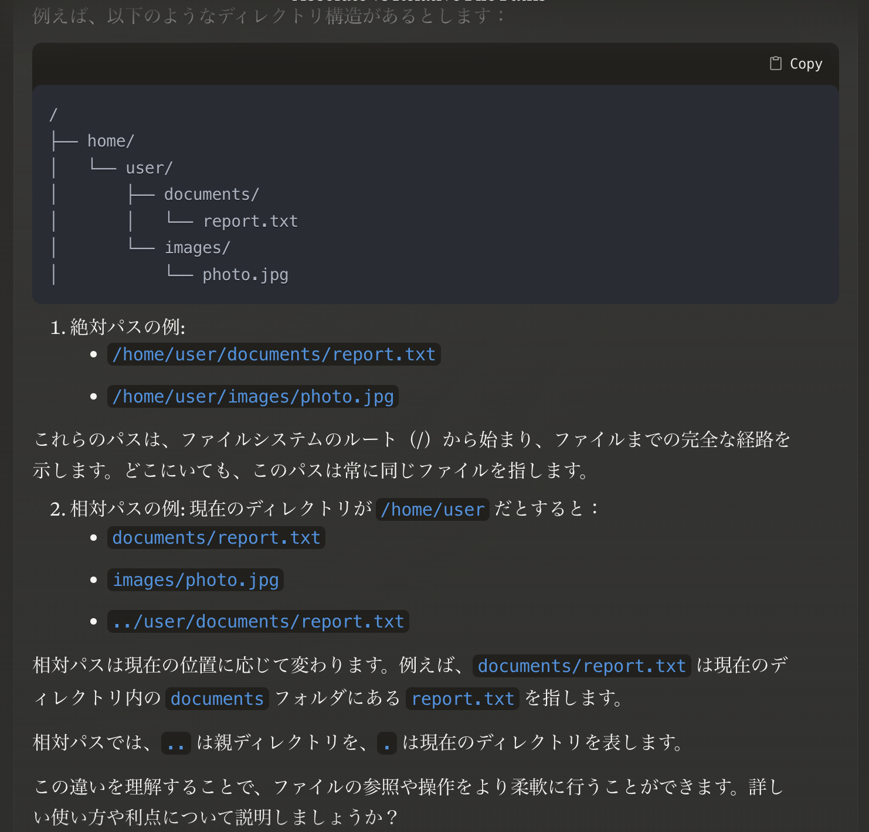Click the "/home/user/images/photo.jpg" absolute path
The height and width of the screenshot is (832, 869).
253,397
